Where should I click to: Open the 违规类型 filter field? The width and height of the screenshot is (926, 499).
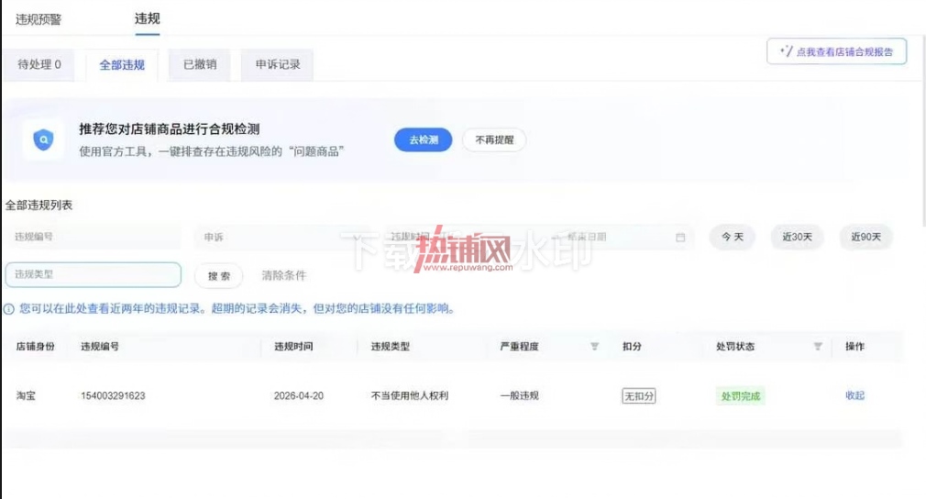tap(94, 274)
